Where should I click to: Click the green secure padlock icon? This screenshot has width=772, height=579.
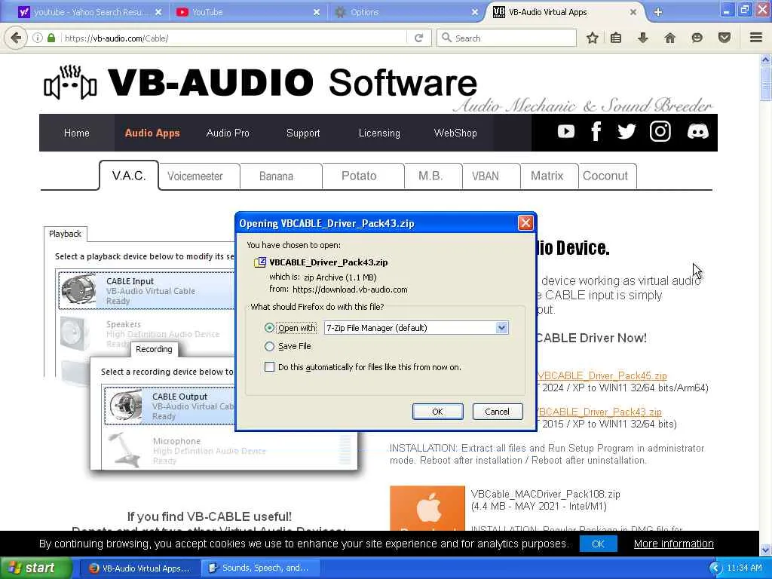click(x=51, y=38)
